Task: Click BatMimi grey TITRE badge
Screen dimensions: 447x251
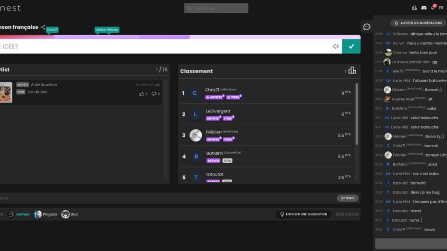Action: [227, 161]
